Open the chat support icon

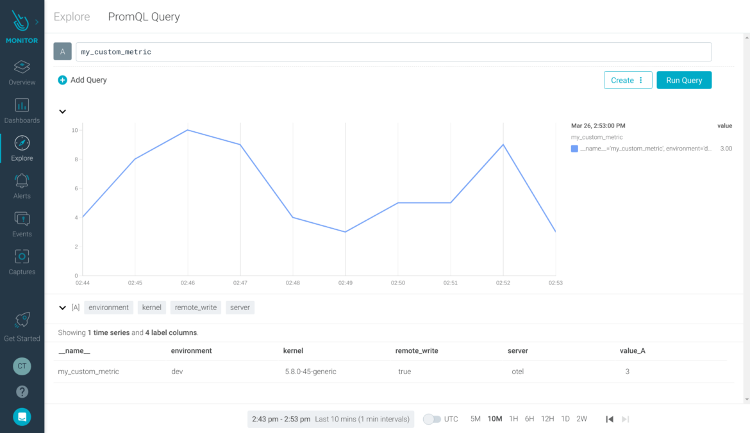[x=22, y=417]
